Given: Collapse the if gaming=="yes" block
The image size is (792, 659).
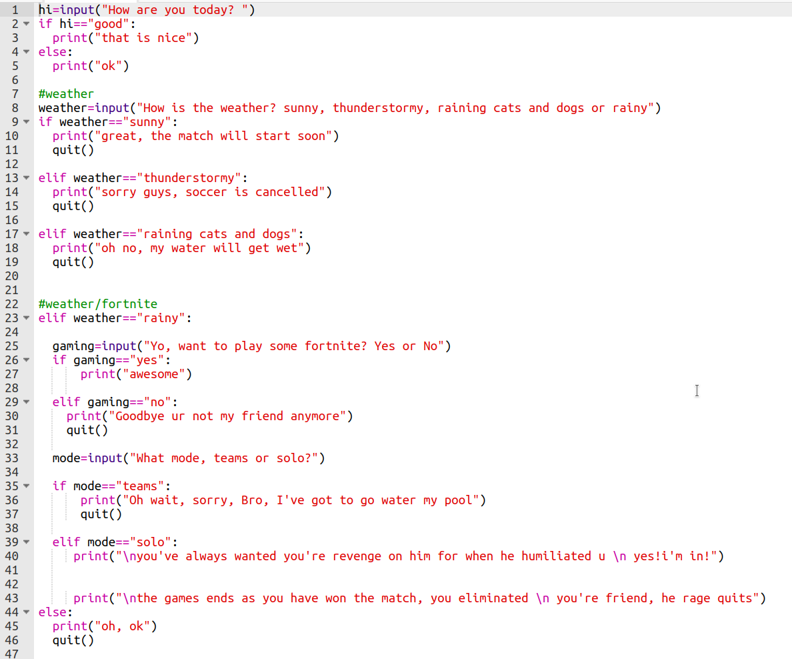Looking at the screenshot, I should coord(26,360).
